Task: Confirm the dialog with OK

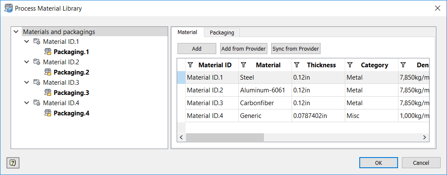Action: click(378, 163)
